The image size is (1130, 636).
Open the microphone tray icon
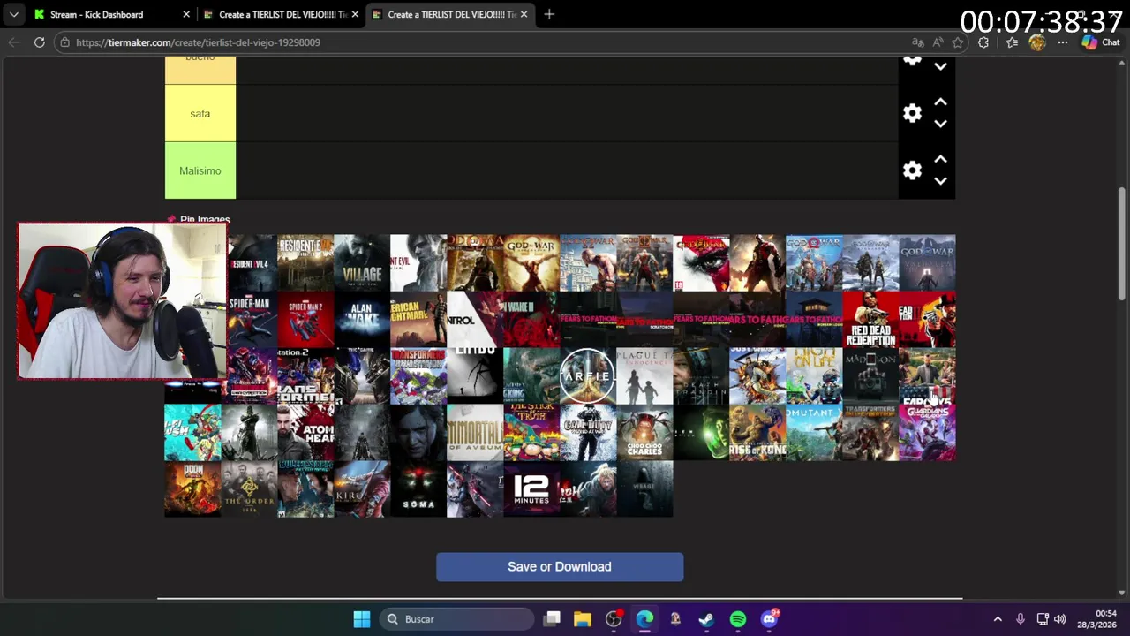(x=1021, y=619)
